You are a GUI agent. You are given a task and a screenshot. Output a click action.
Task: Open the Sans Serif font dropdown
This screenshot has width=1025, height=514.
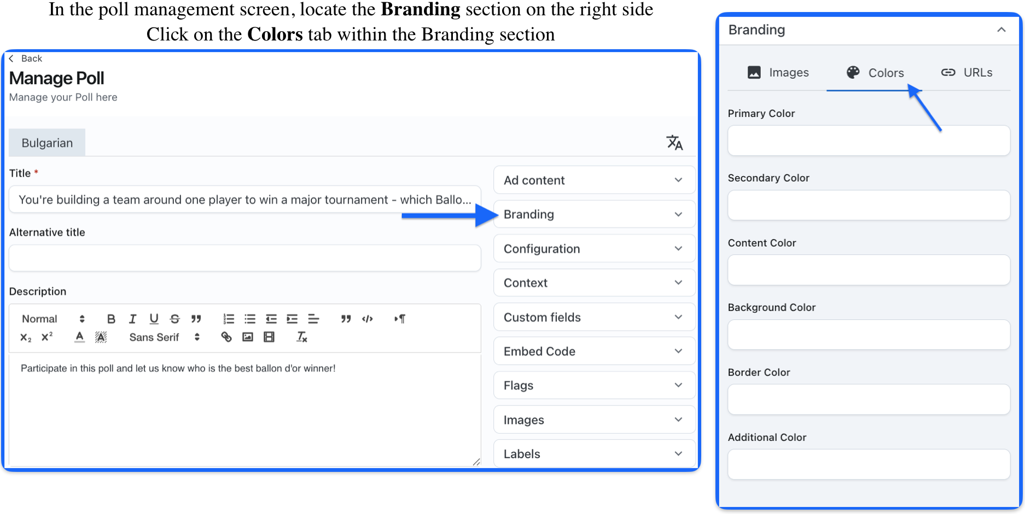point(164,337)
